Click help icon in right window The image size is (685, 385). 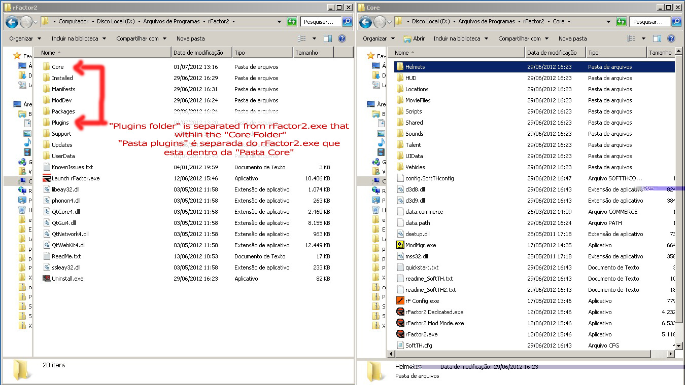[671, 38]
